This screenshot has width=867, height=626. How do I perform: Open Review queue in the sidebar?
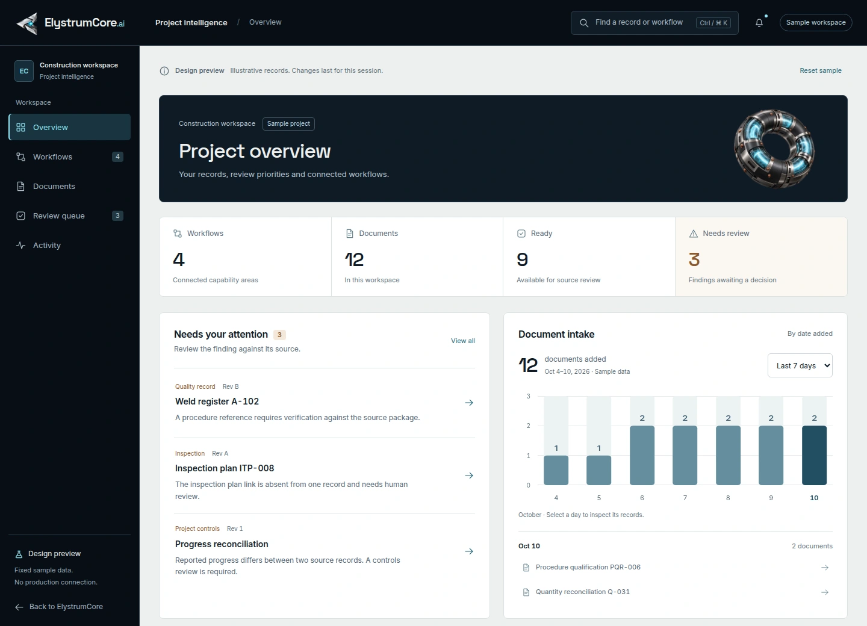(x=70, y=215)
